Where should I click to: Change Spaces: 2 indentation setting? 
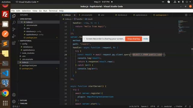click(x=145, y=106)
